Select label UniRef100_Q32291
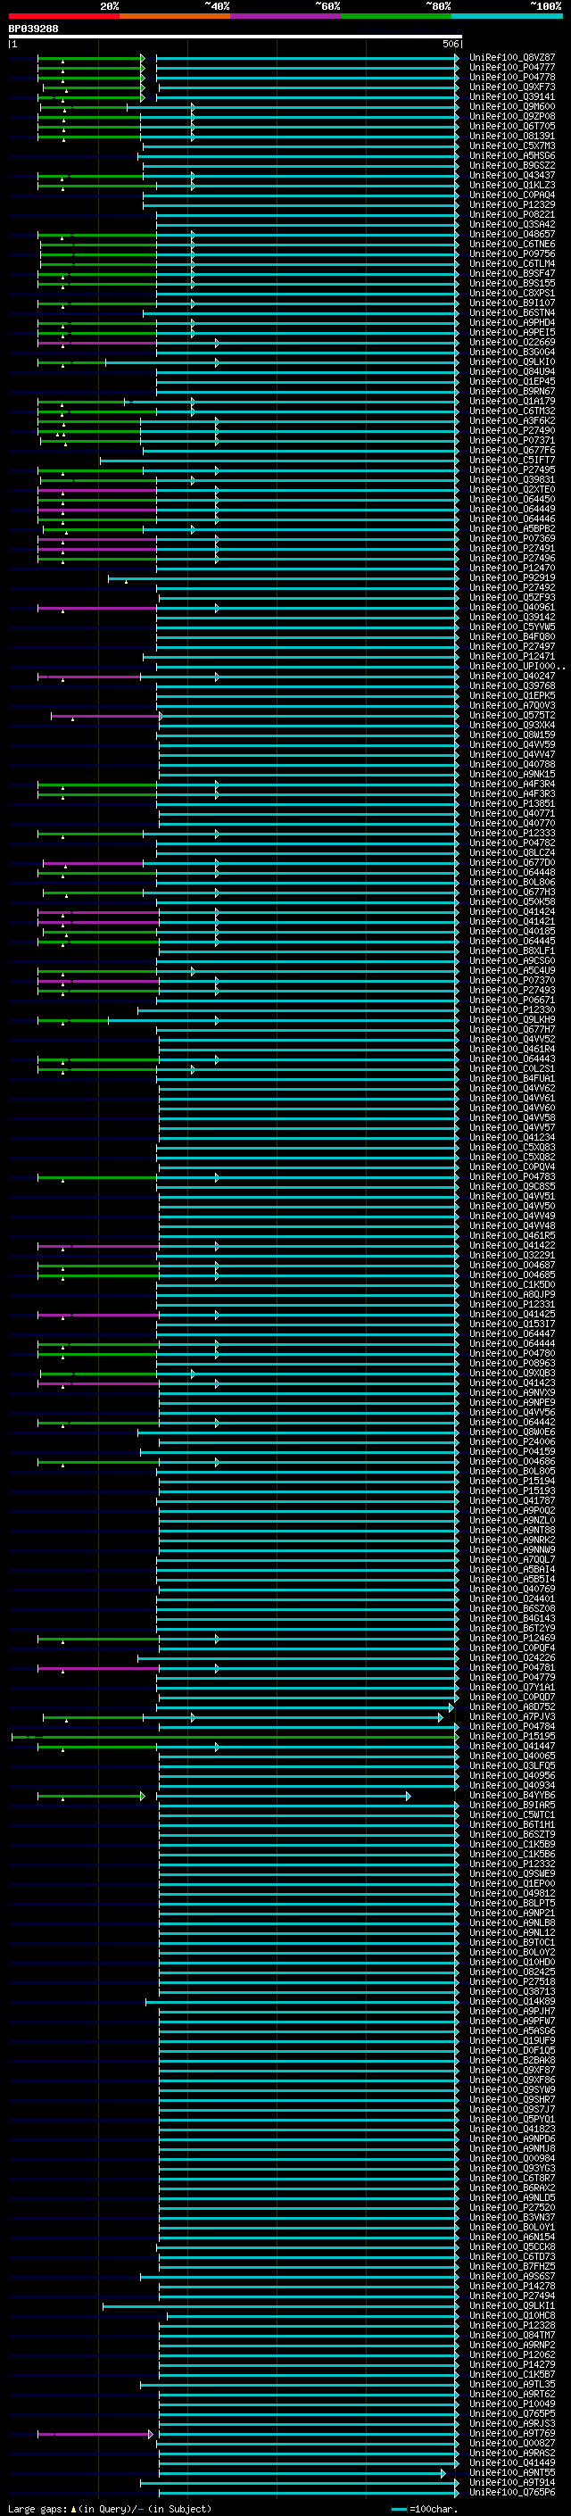This screenshot has width=571, height=2516. (512, 1254)
